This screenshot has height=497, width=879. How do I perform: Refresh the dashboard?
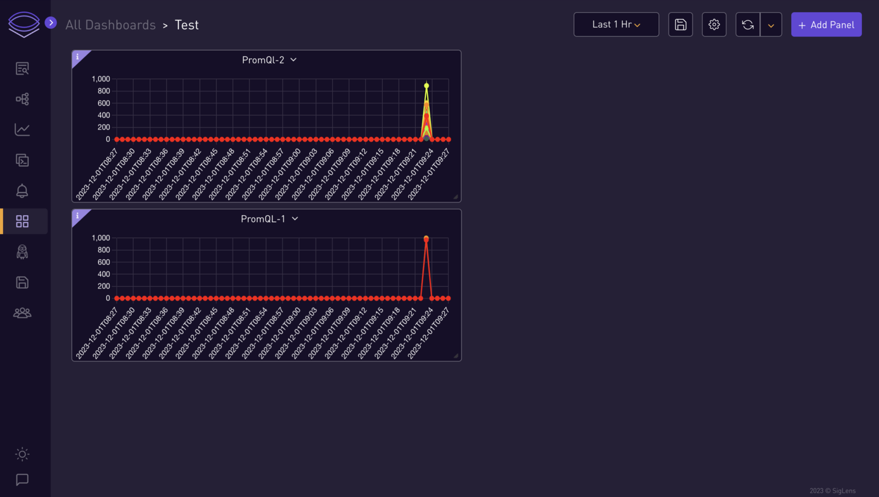[748, 24]
